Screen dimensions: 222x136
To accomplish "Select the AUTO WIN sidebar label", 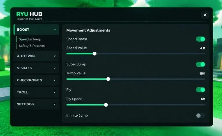I will pyautogui.click(x=26, y=56).
